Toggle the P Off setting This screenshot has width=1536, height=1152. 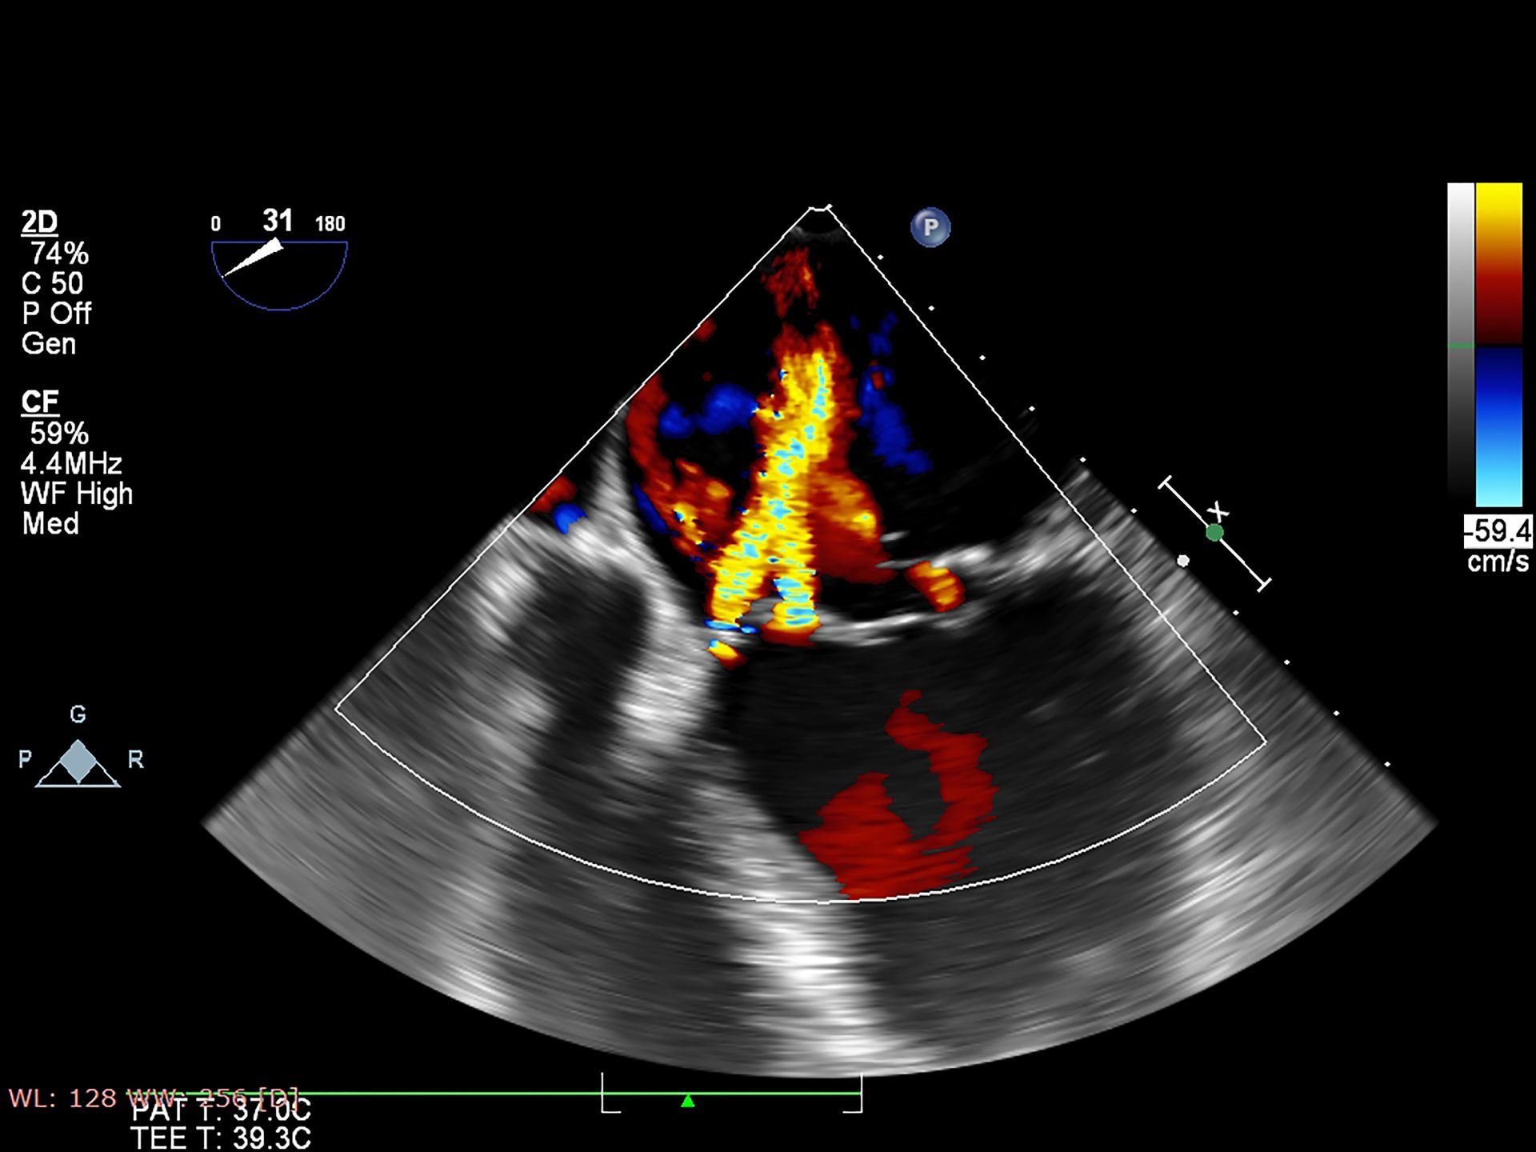[x=56, y=313]
